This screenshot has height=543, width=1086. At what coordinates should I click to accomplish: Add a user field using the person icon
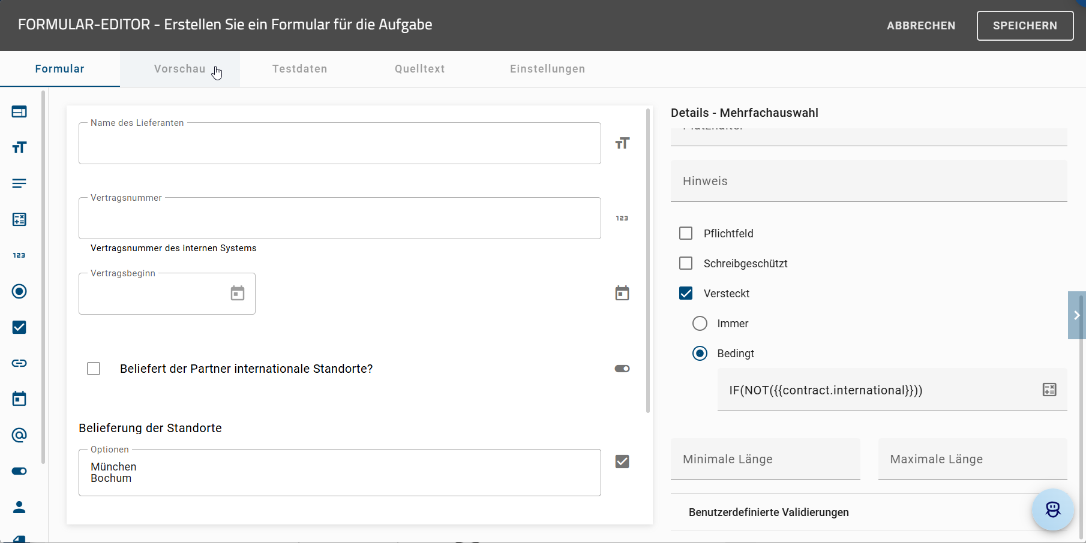[x=19, y=507]
